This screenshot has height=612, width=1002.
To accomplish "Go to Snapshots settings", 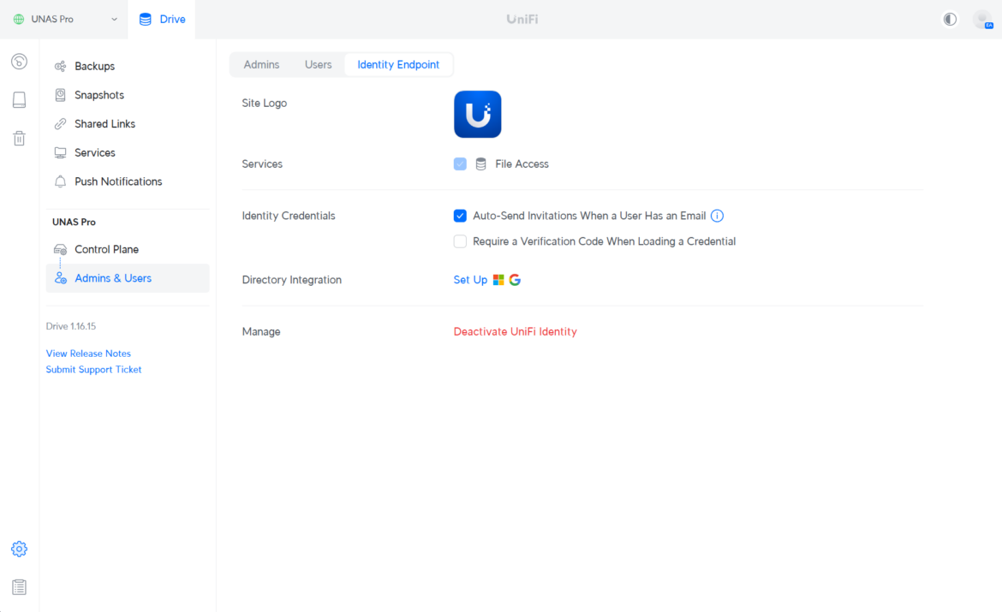I will [128, 95].
